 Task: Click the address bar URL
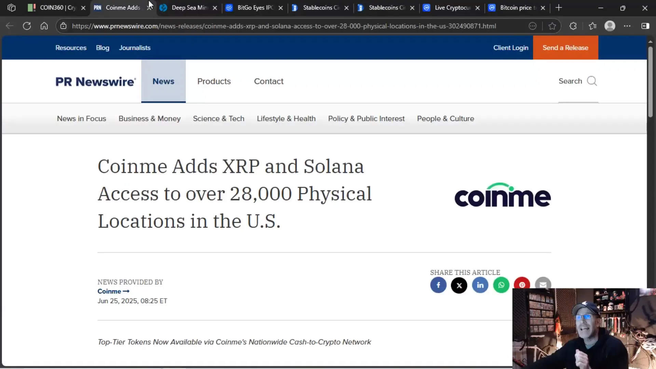[x=284, y=26]
